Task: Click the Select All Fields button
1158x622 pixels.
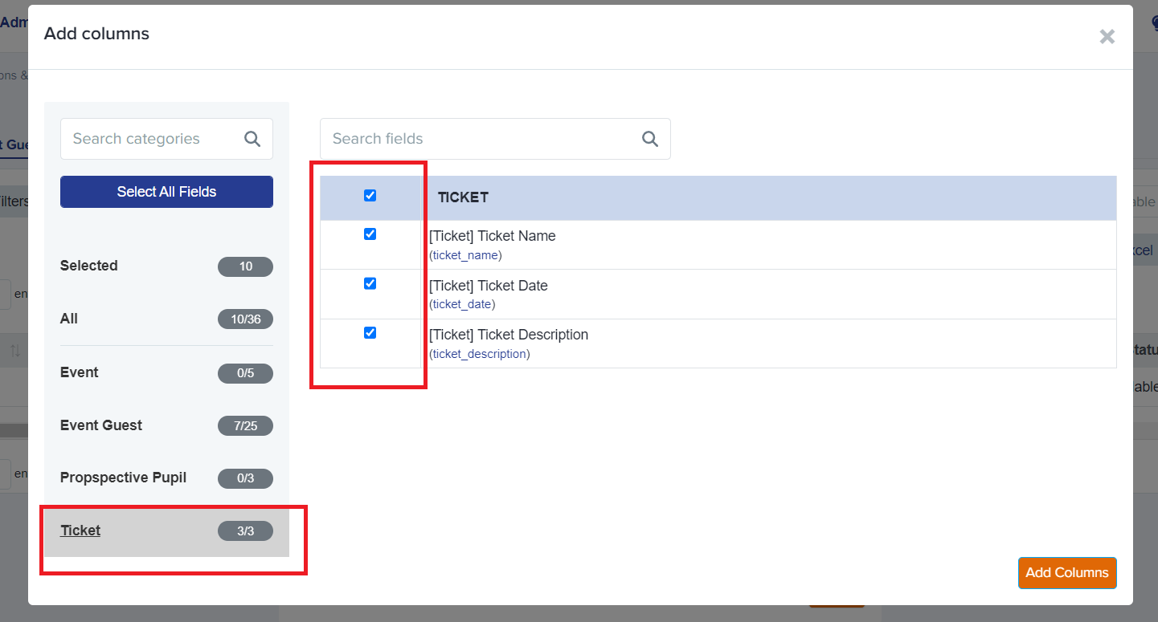Action: coord(166,192)
